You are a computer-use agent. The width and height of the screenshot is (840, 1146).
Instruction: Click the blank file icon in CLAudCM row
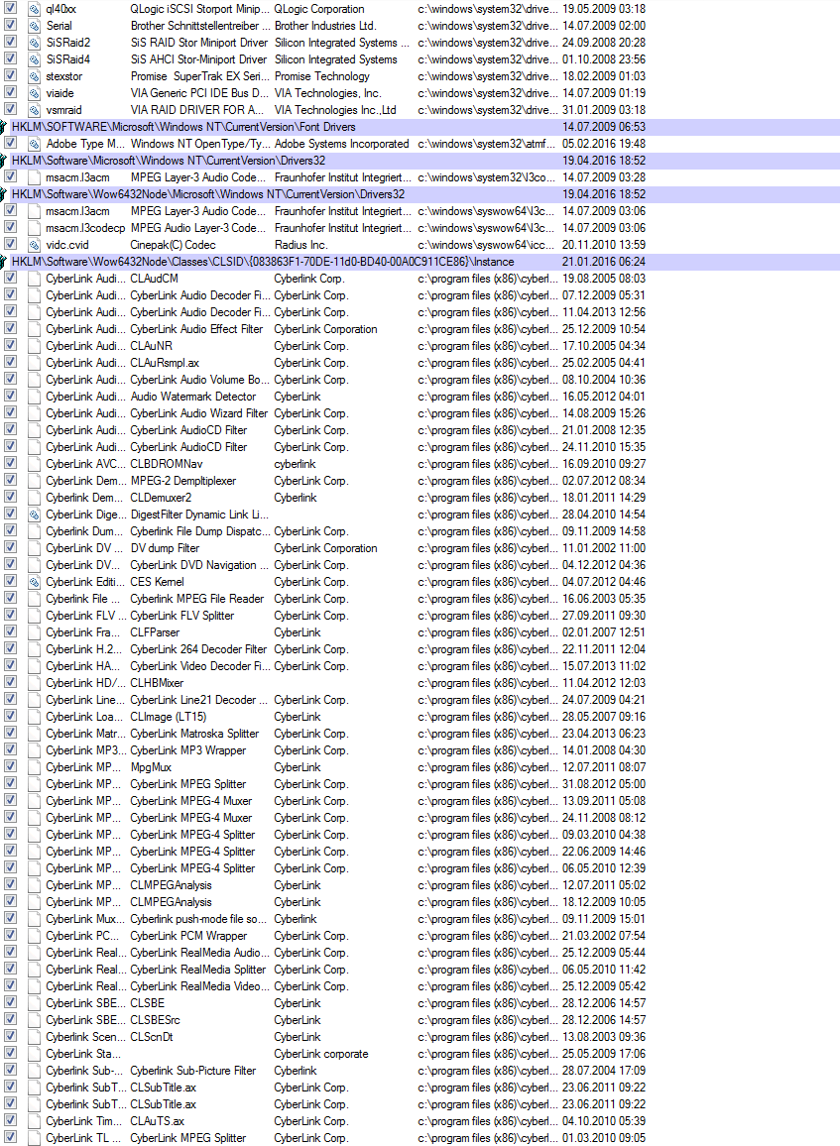34,279
